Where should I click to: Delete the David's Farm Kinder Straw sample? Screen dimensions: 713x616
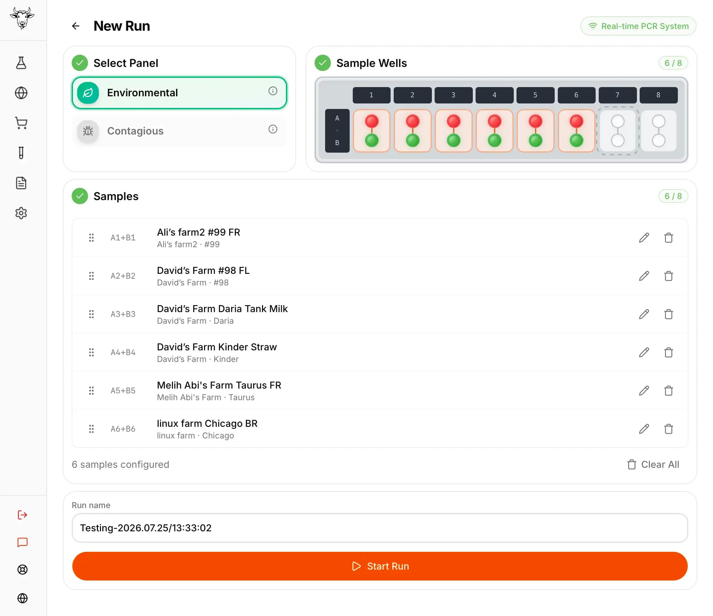point(669,352)
